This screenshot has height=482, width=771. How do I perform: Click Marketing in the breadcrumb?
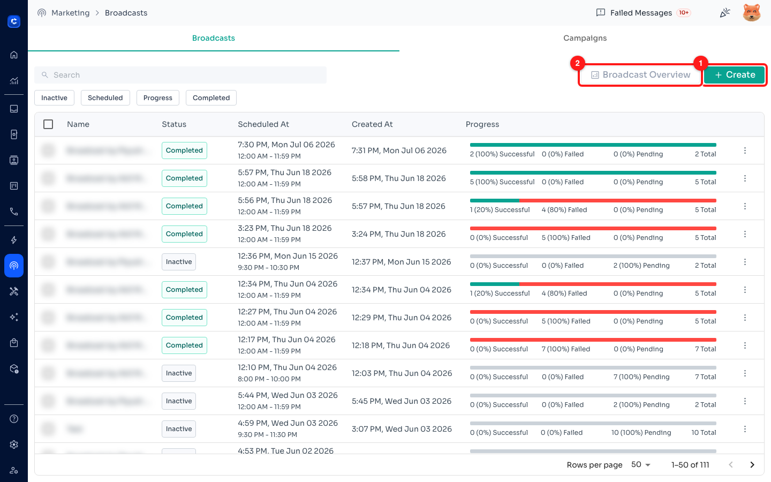[x=71, y=13]
